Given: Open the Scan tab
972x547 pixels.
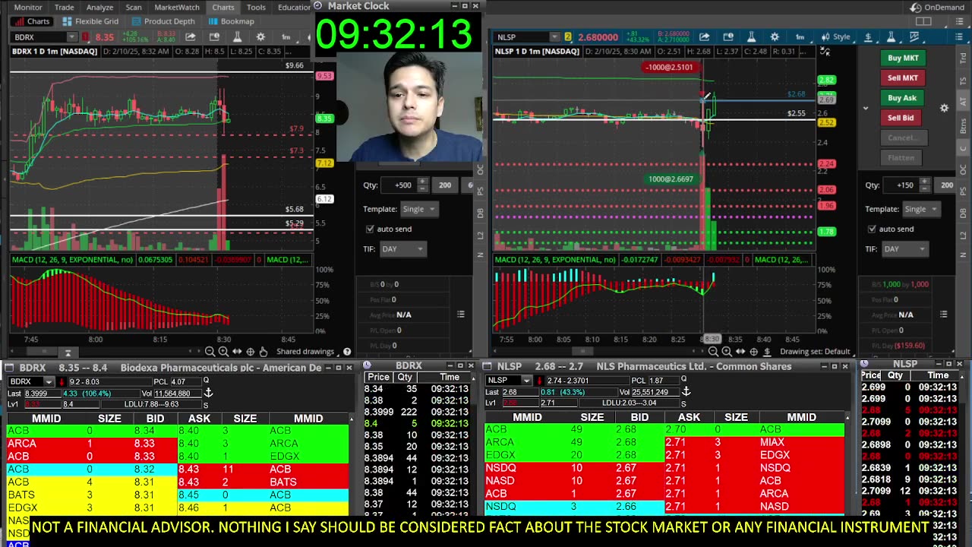Looking at the screenshot, I should click(x=134, y=7).
